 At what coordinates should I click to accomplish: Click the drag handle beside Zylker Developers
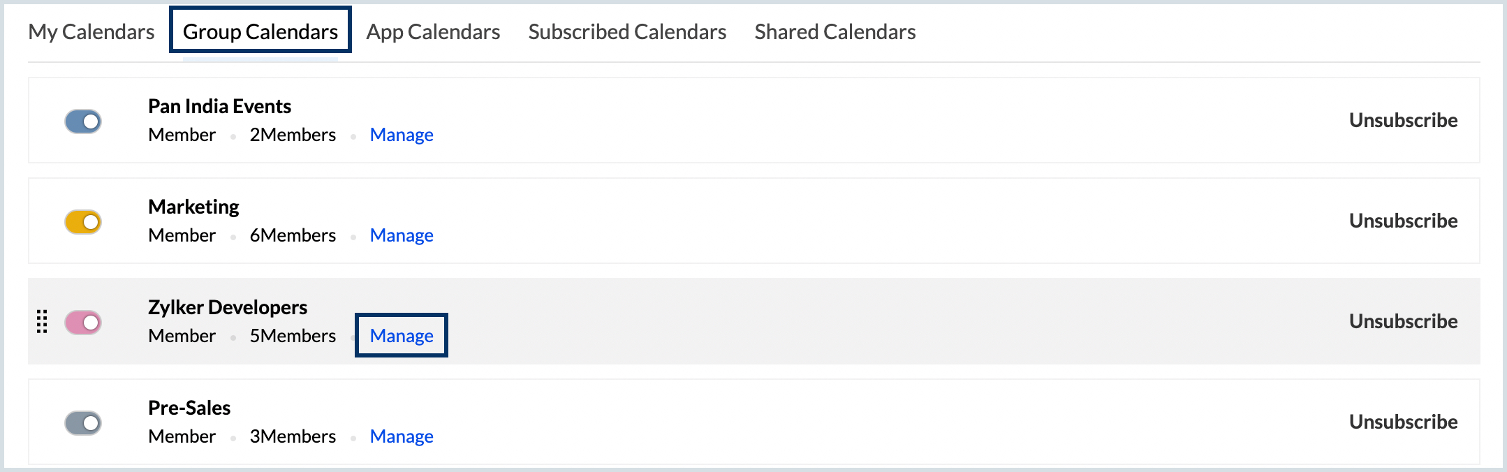pos(42,321)
